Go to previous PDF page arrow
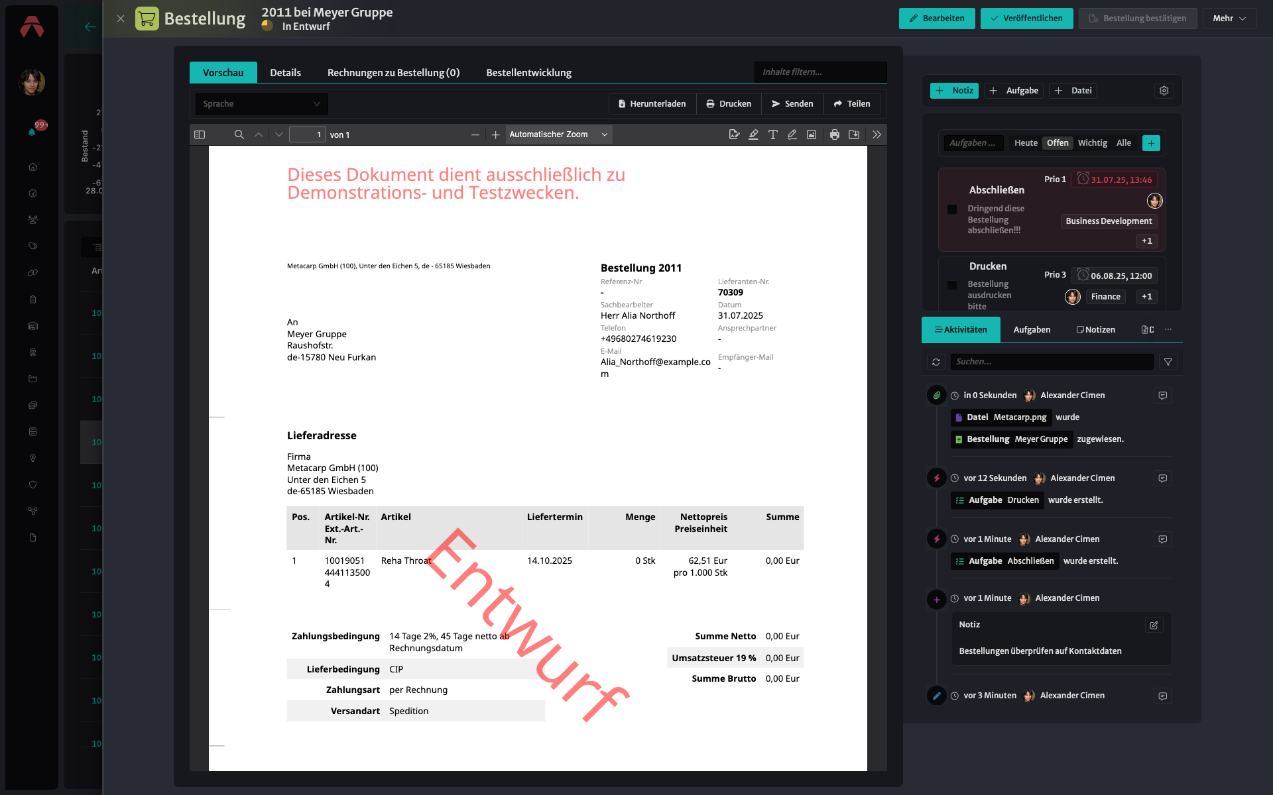The image size is (1273, 795). coord(259,134)
